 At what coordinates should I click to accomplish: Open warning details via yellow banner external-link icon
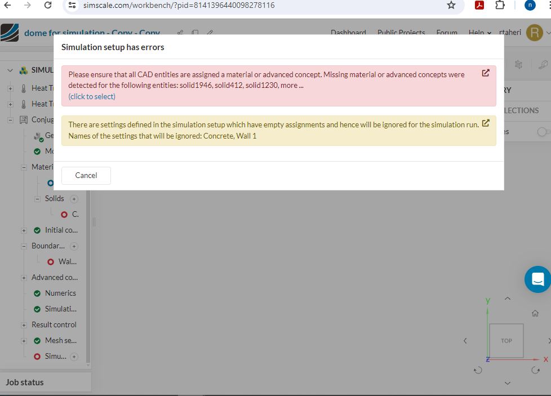pyautogui.click(x=486, y=123)
